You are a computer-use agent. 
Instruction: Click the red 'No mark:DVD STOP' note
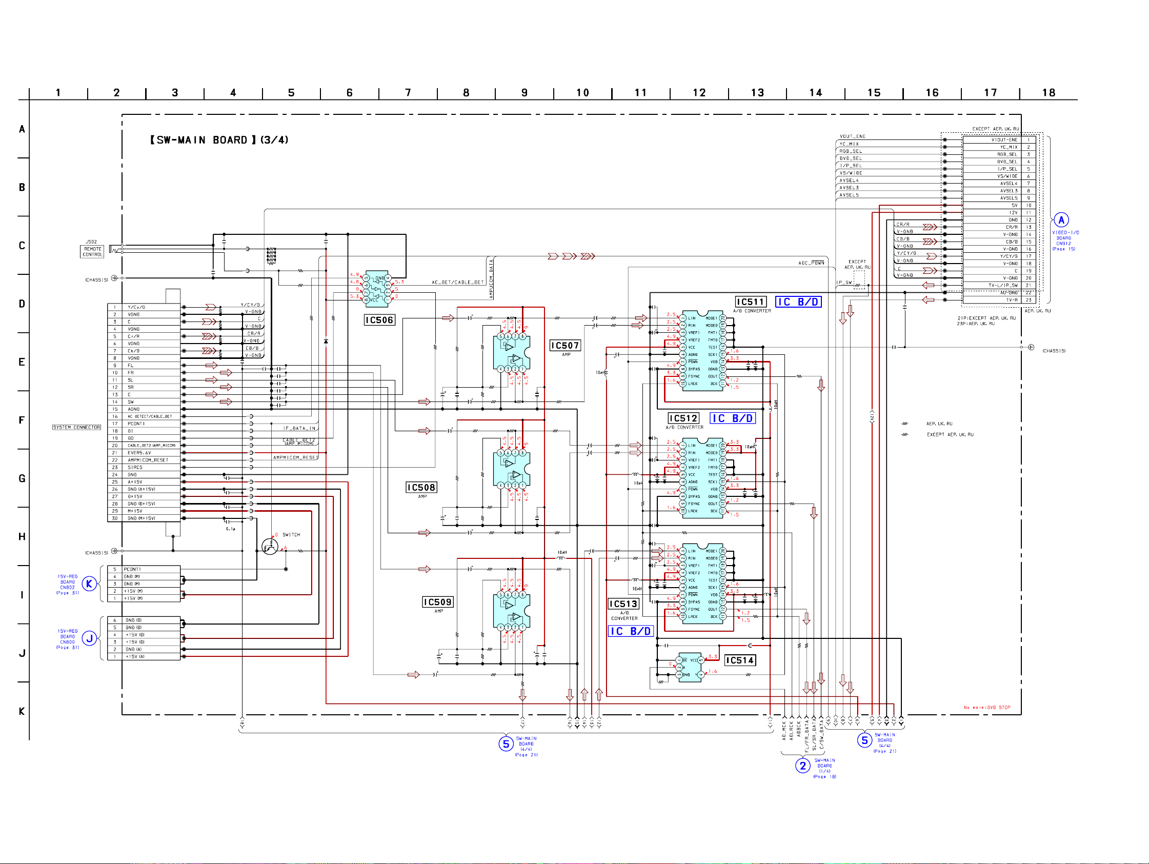click(x=987, y=708)
